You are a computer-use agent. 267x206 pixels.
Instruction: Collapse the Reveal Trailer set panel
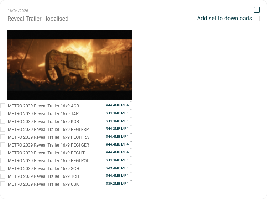[257, 10]
